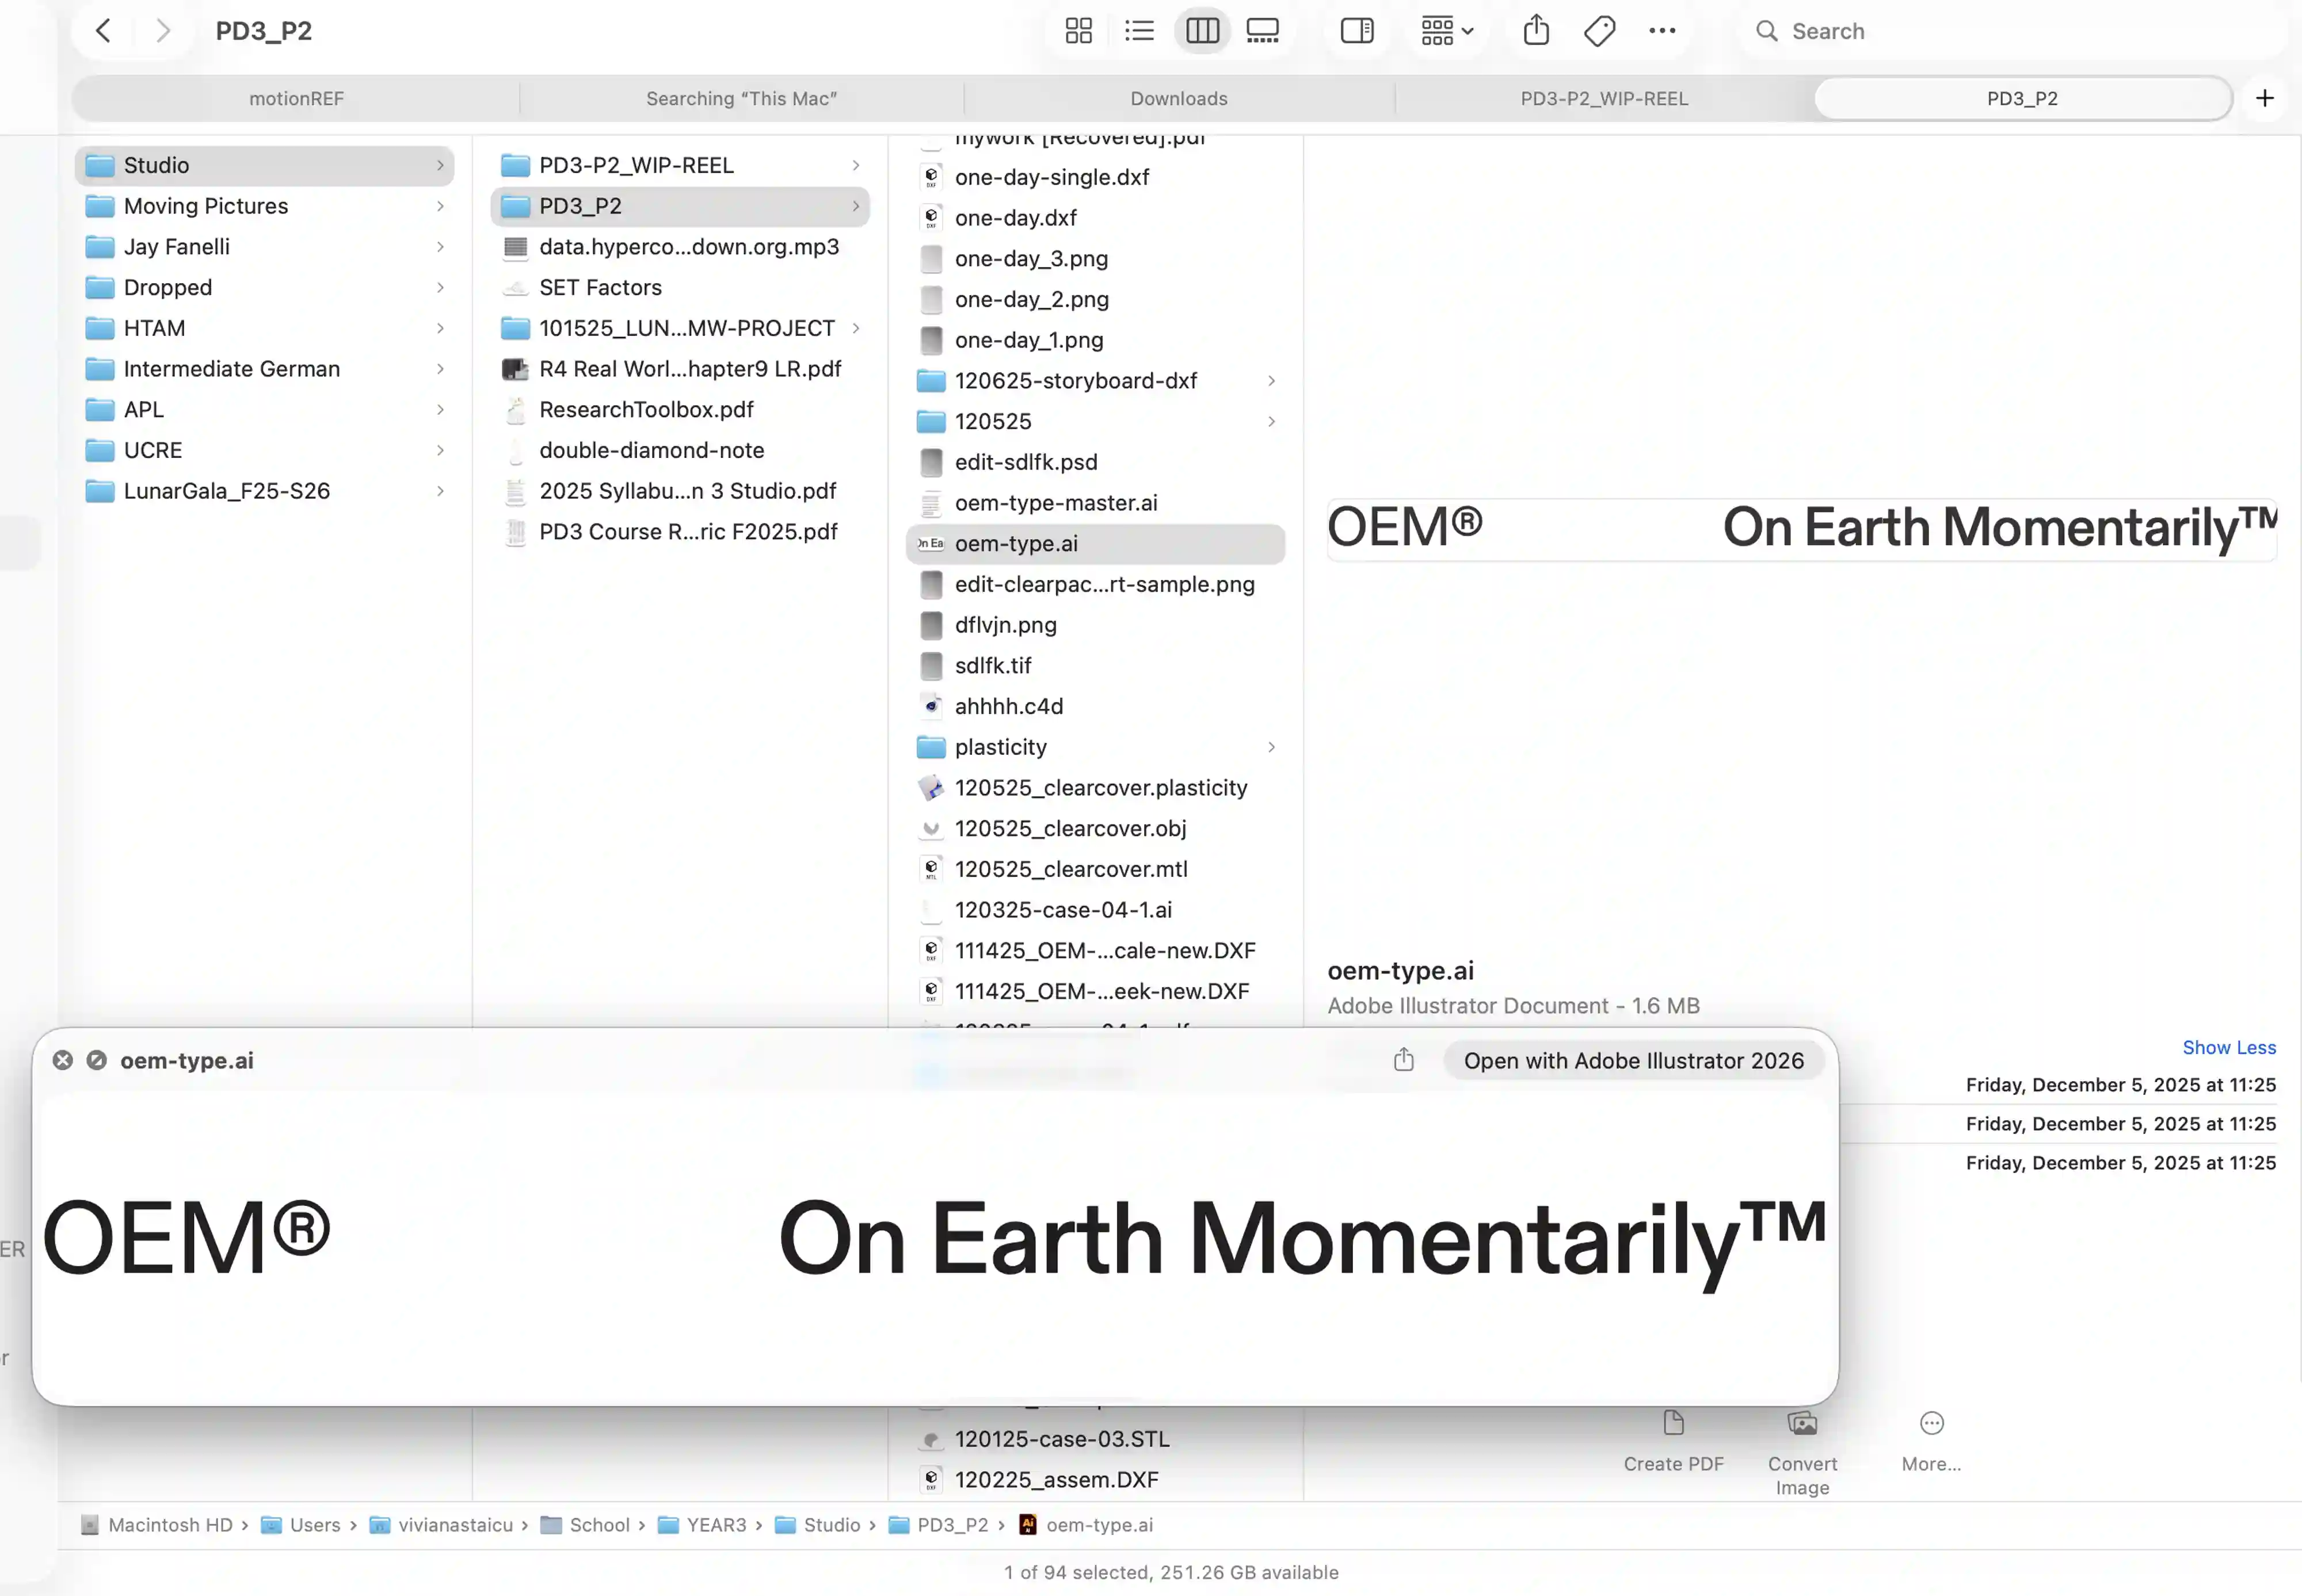Toggle column view button
2302x1596 pixels.
tap(1202, 31)
